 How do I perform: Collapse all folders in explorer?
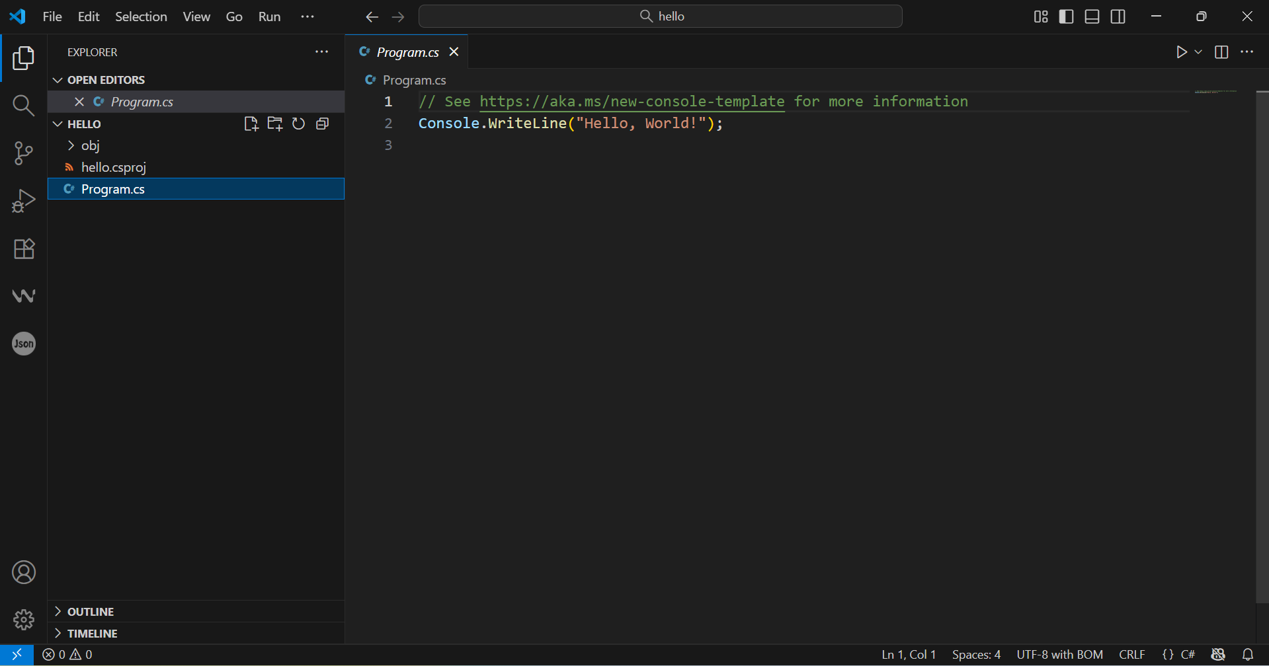coord(323,124)
